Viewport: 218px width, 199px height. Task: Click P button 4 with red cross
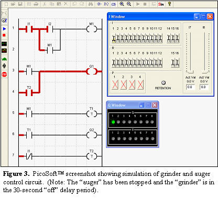coord(140,85)
